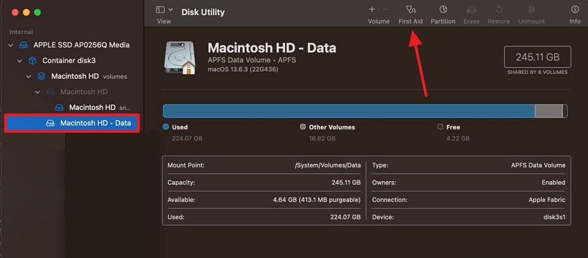The width and height of the screenshot is (588, 258).
Task: Click the Volume label in toolbar
Action: (x=379, y=21)
